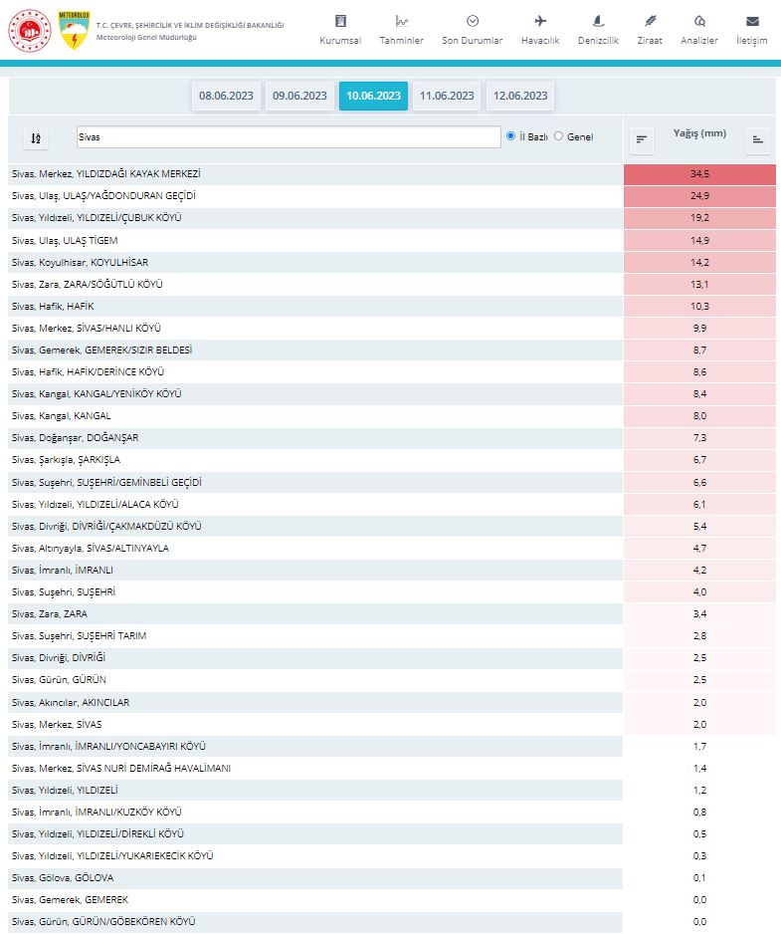Viewport: 781px width, 934px height.
Task: Switch to the 12.06.2023 date tab
Action: click(x=520, y=96)
